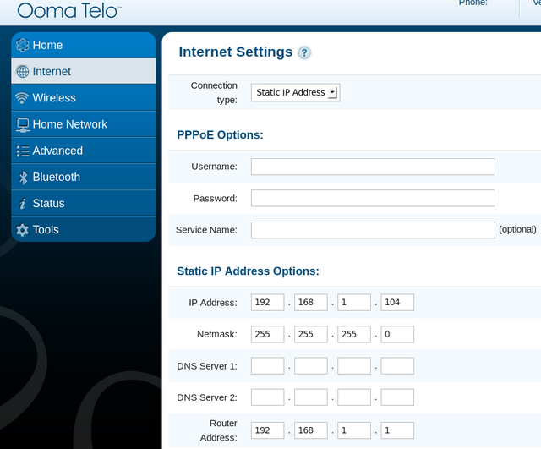This screenshot has width=541, height=449.
Task: Click the Router Address label
Action: 218,430
